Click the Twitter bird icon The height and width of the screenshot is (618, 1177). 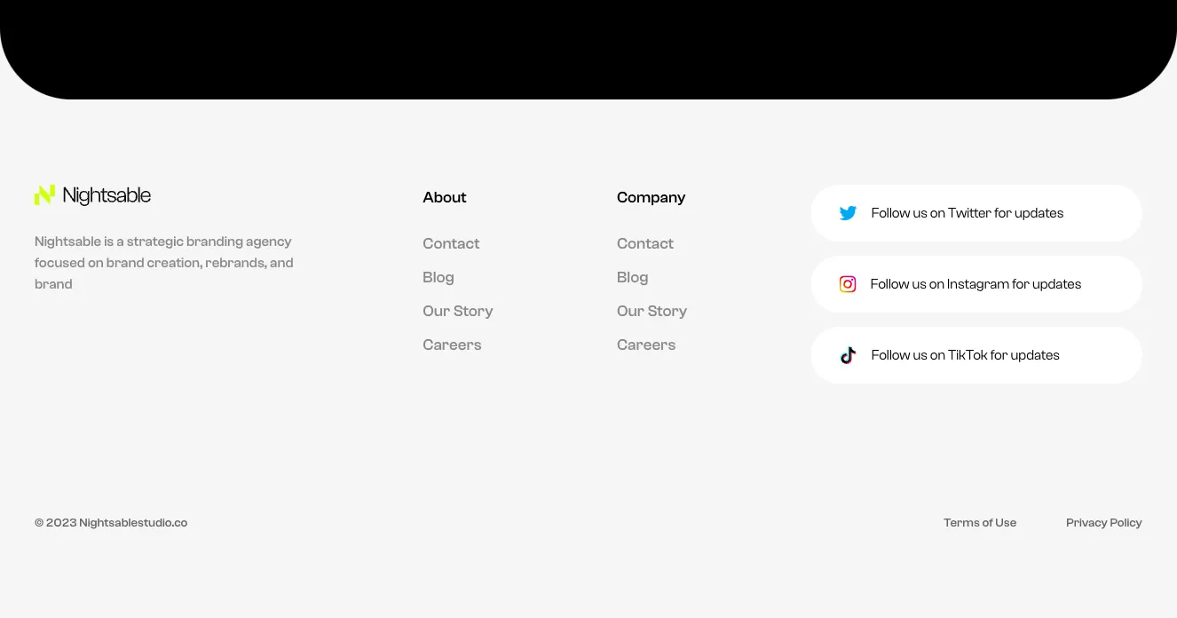click(x=848, y=213)
